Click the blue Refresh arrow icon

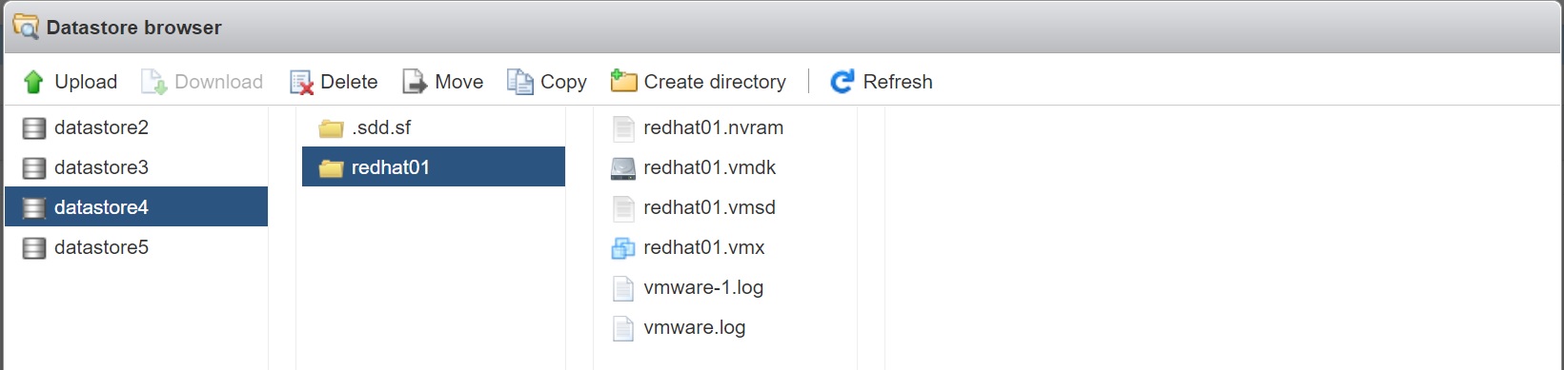click(x=843, y=82)
